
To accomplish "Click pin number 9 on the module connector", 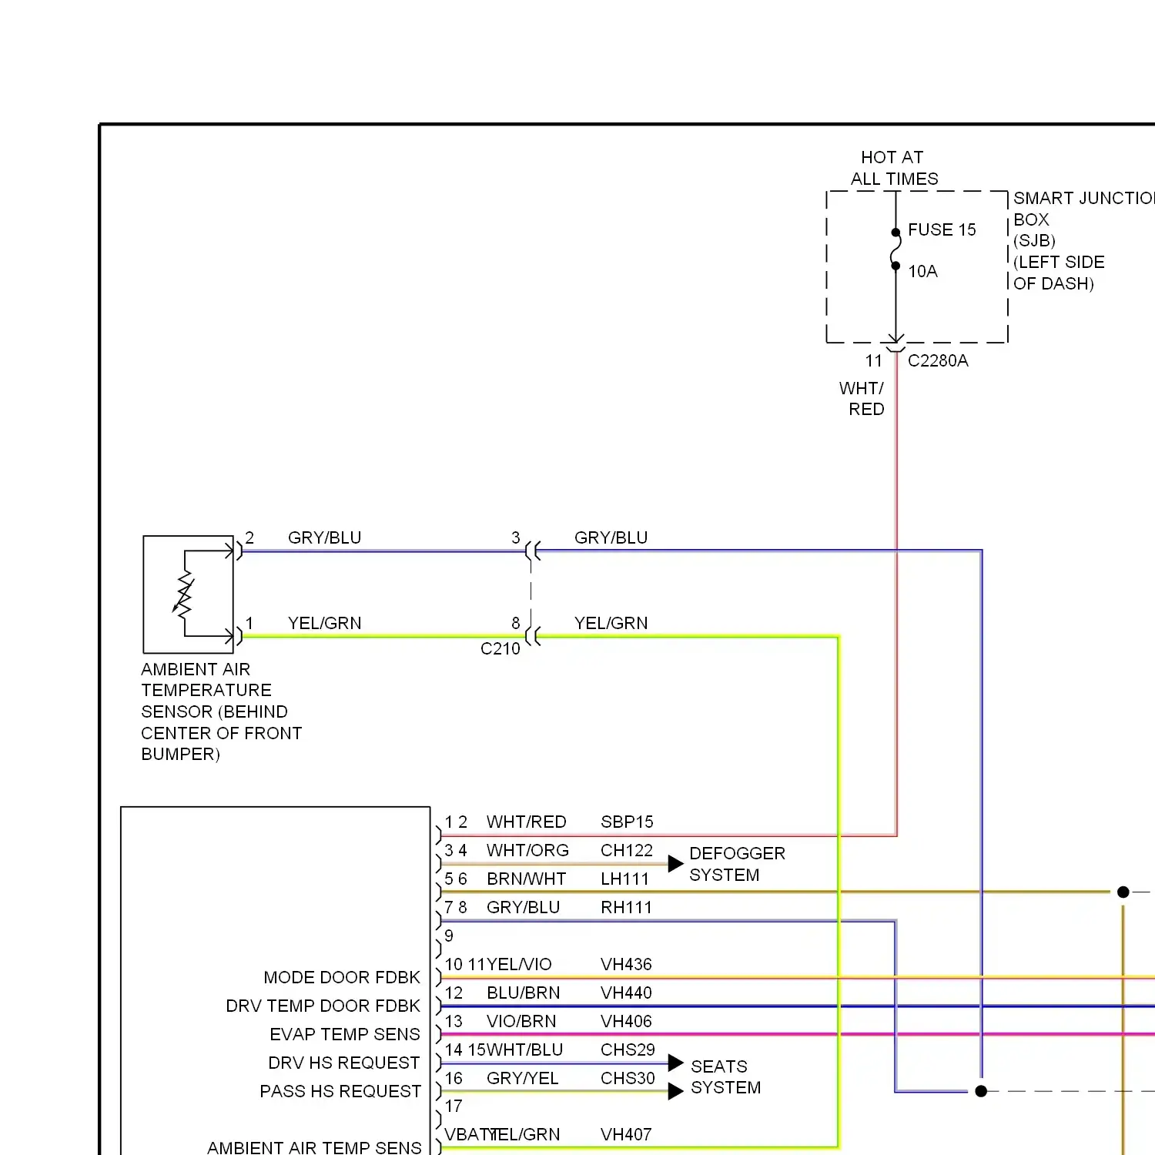I will [x=449, y=936].
